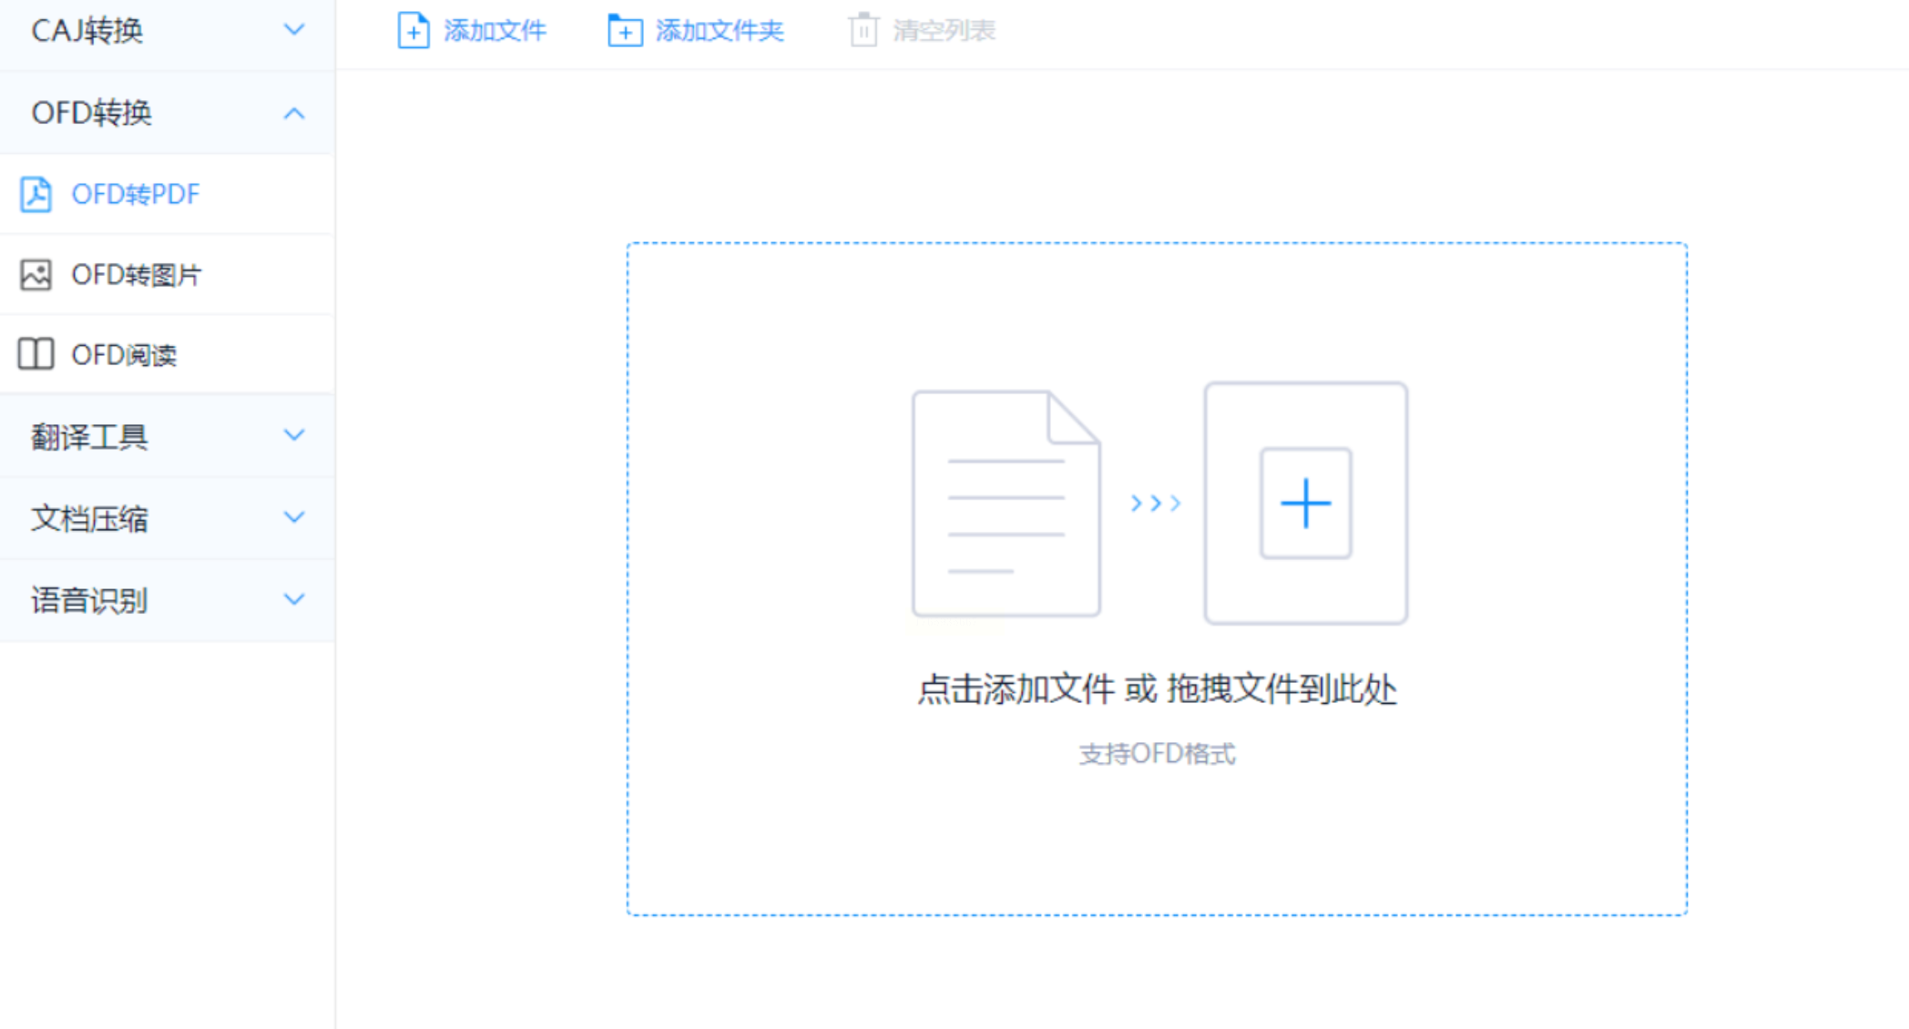Expand the 文档压缩 section chevron

(293, 517)
